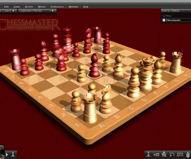Click the knight piece icon in bottom-right toolbar
Screen dimensions: 191x159
click(164, 154)
